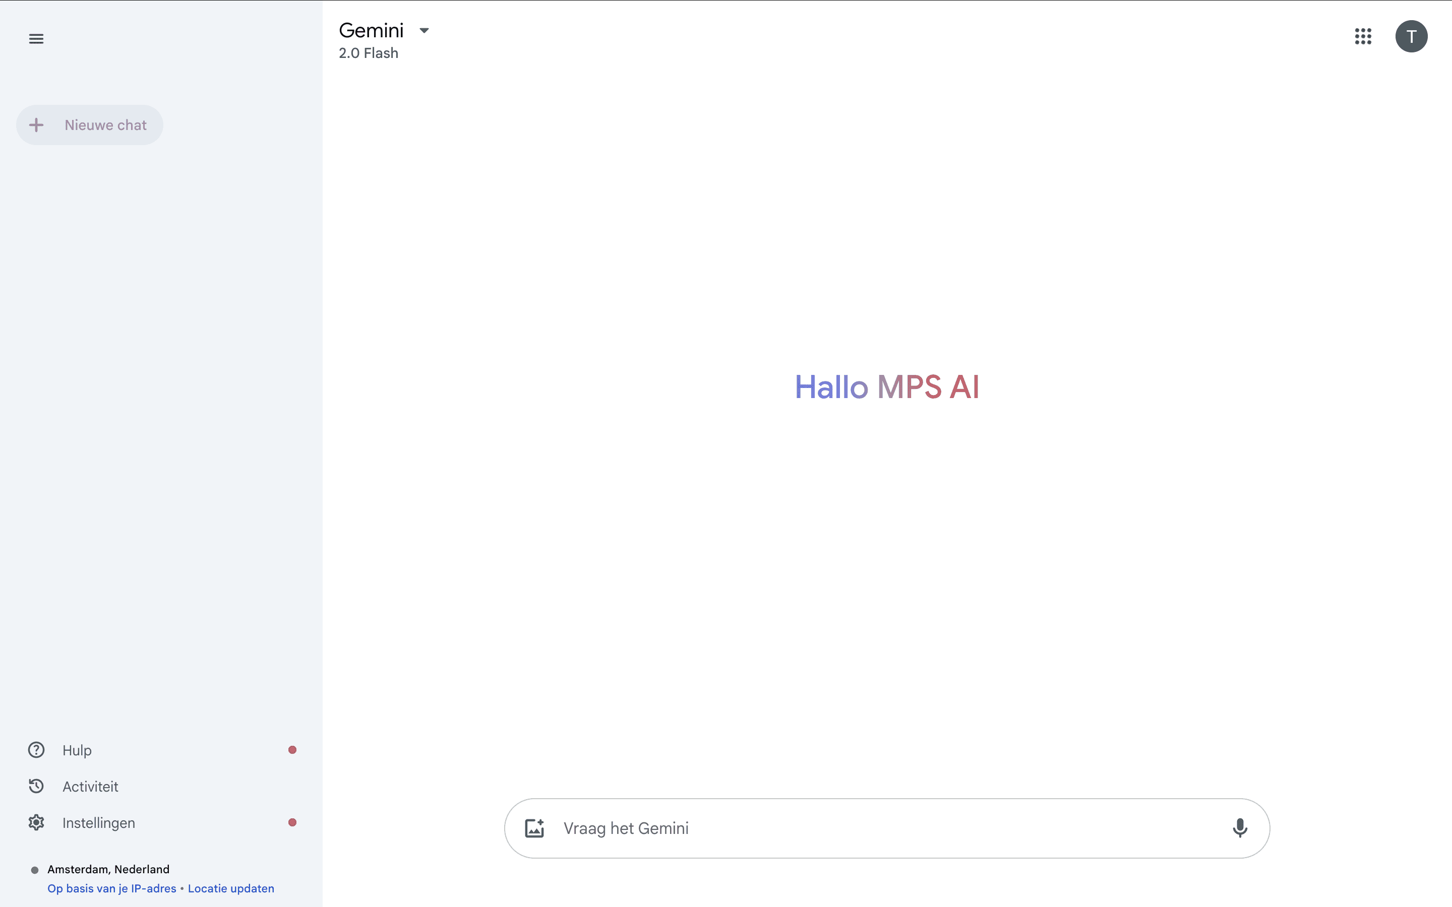The width and height of the screenshot is (1452, 907).
Task: Click the Hallo MPS AI greeting
Action: 887,387
